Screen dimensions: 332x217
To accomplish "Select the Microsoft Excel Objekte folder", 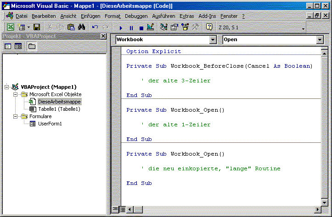I will coord(55,94).
